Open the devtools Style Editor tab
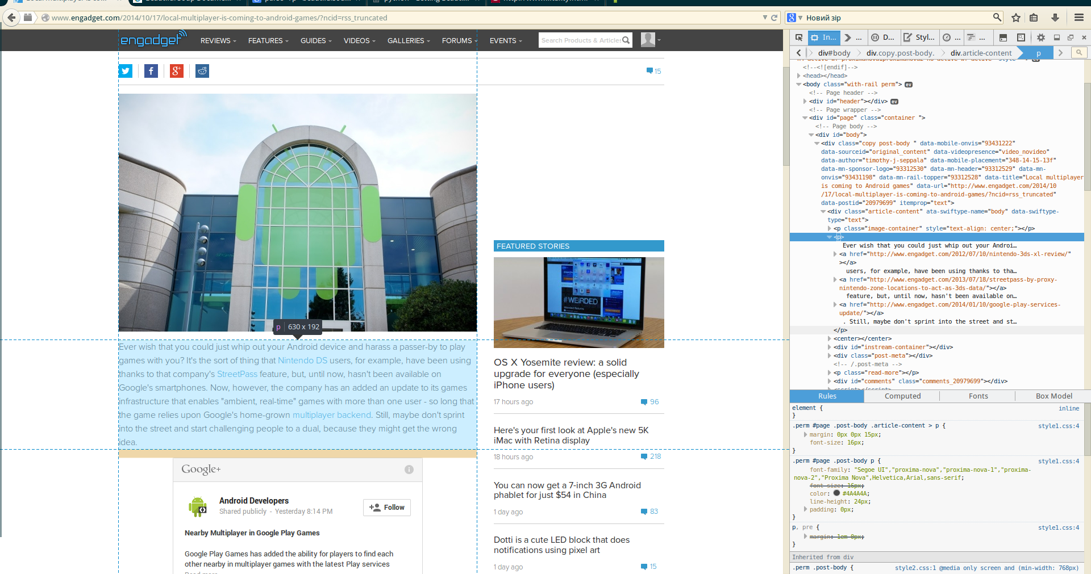The height and width of the screenshot is (574, 1091). (x=919, y=37)
